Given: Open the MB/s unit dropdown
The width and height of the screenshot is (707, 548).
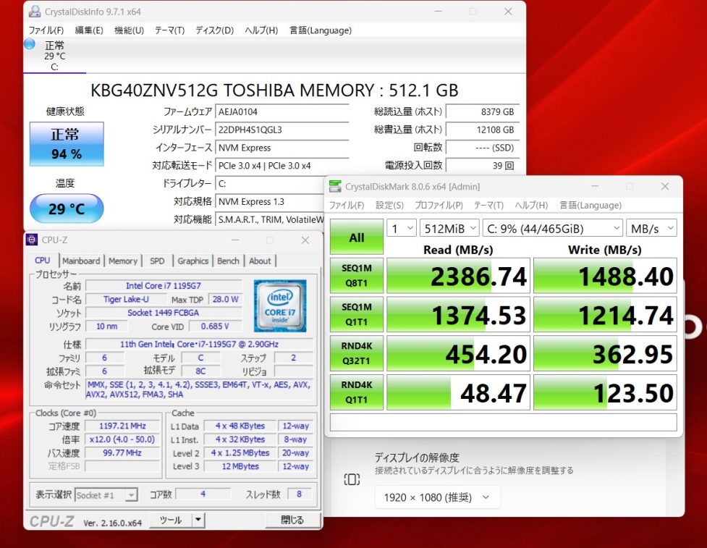Looking at the screenshot, I should click(651, 228).
